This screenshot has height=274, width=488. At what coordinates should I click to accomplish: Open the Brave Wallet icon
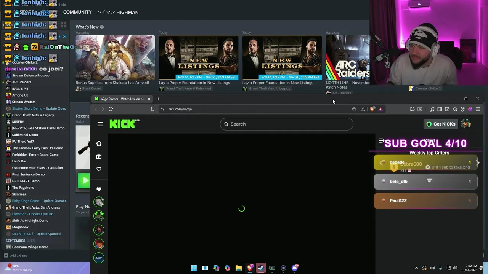447,109
